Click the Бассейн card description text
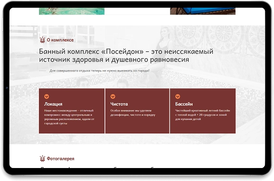The height and width of the screenshot is (181, 274). [202, 115]
